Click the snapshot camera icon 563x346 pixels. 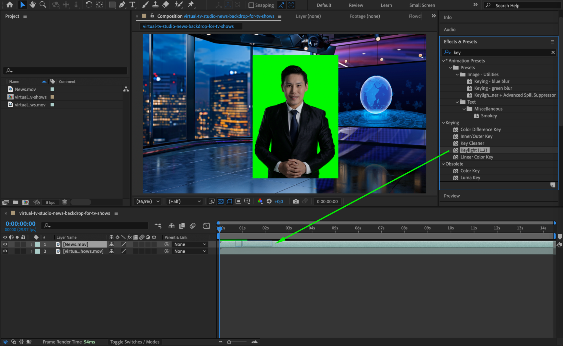tap(295, 201)
